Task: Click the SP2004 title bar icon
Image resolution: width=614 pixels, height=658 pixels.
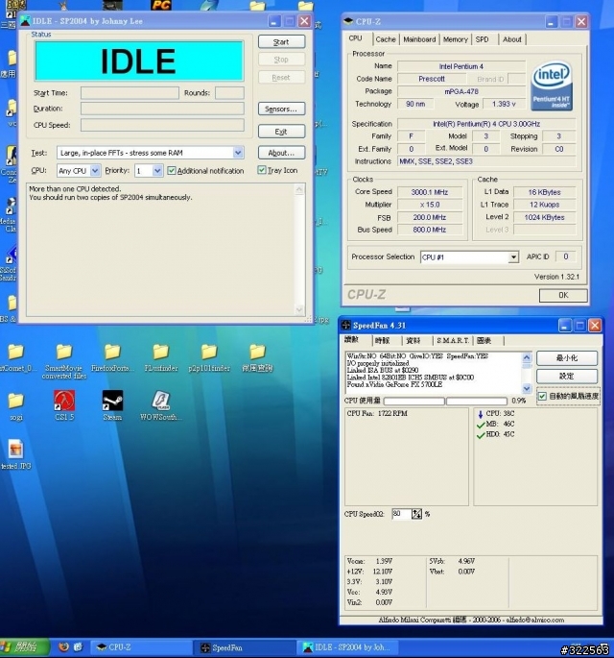Action: click(26, 20)
